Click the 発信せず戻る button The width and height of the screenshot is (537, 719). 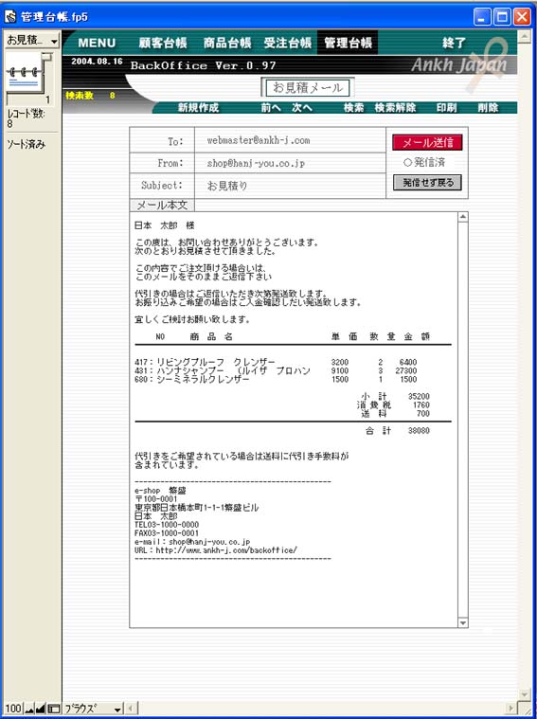tap(427, 183)
